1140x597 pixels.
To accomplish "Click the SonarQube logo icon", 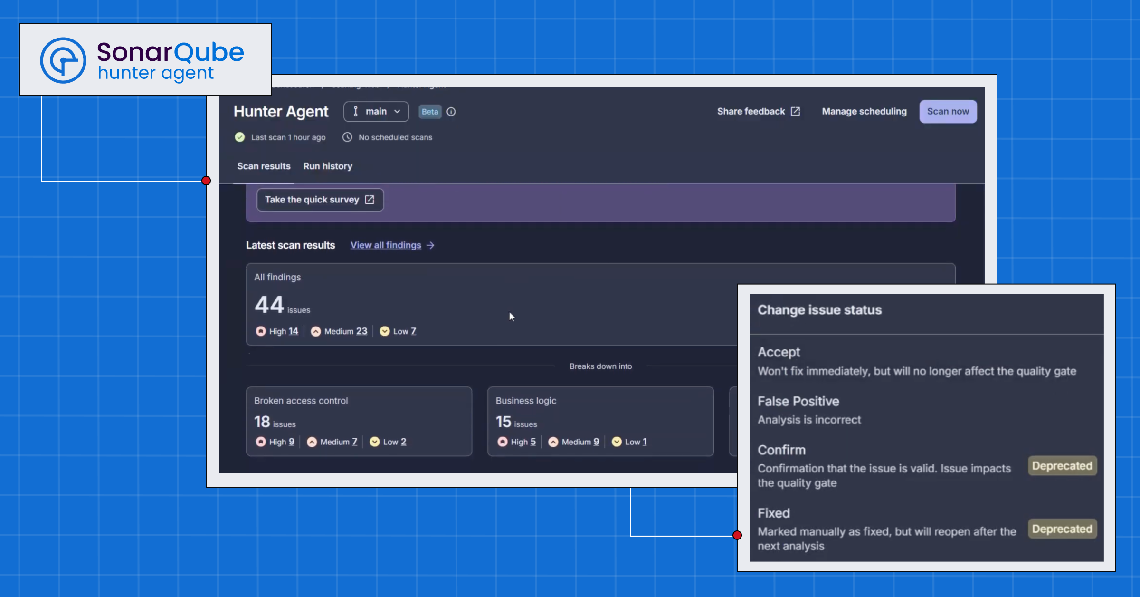I will pyautogui.click(x=63, y=60).
